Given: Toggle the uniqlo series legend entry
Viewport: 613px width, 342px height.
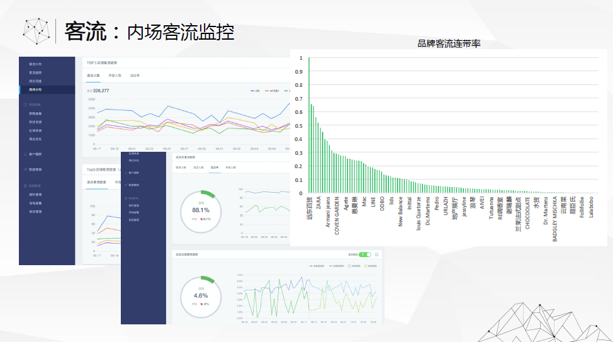Looking at the screenshot, I should 272,91.
